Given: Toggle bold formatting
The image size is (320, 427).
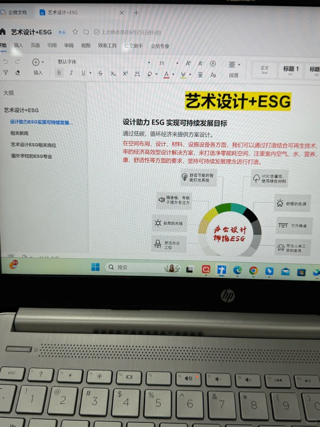Looking at the screenshot, I should pyautogui.click(x=59, y=73).
